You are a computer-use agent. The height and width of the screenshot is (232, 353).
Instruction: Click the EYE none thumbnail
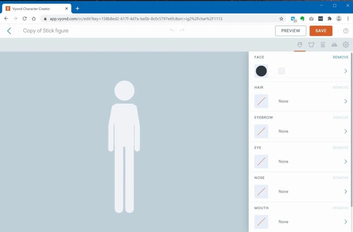pos(261,161)
